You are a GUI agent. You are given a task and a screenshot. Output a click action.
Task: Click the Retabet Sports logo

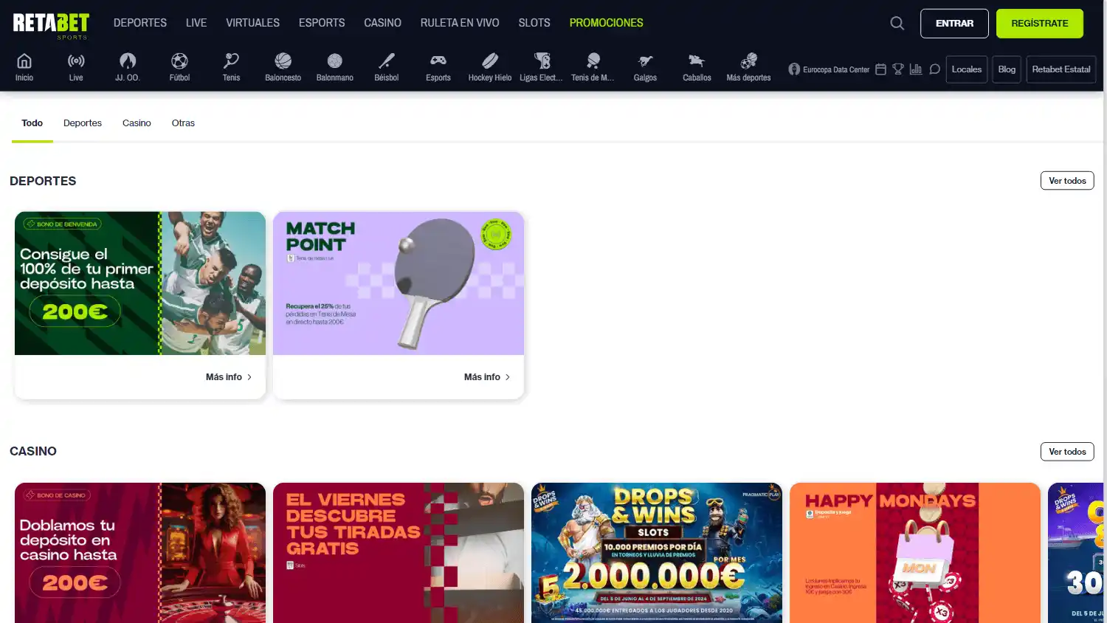coord(51,25)
